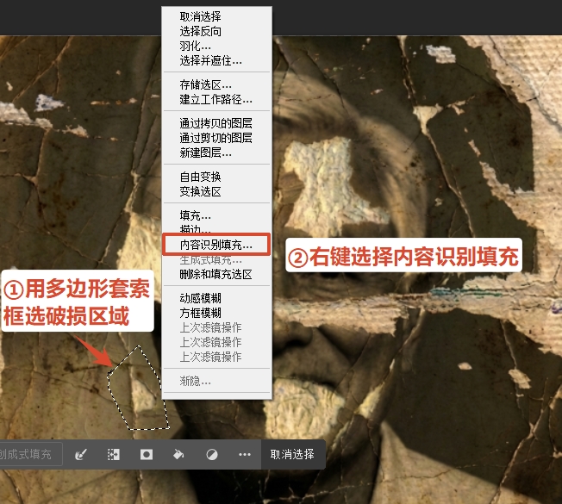Choose 存储选区 in the context menu
Image resolution: width=562 pixels, height=504 pixels.
[x=205, y=85]
